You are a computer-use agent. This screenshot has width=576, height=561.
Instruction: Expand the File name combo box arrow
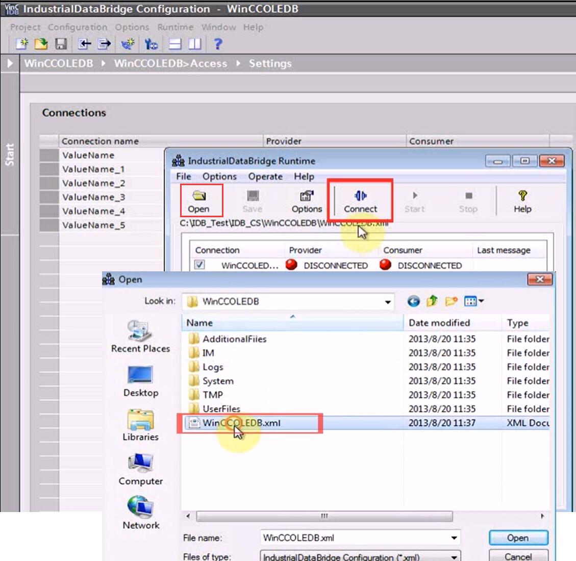coord(454,538)
